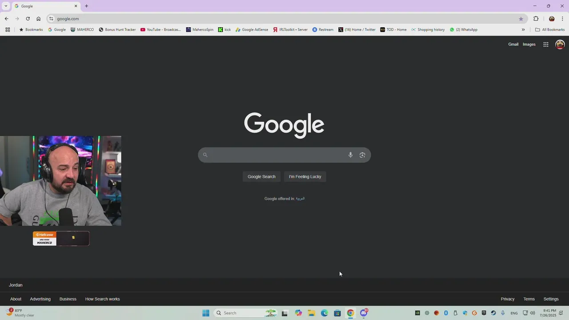Click the google.com address bar
The image size is (569, 320).
click(x=284, y=19)
